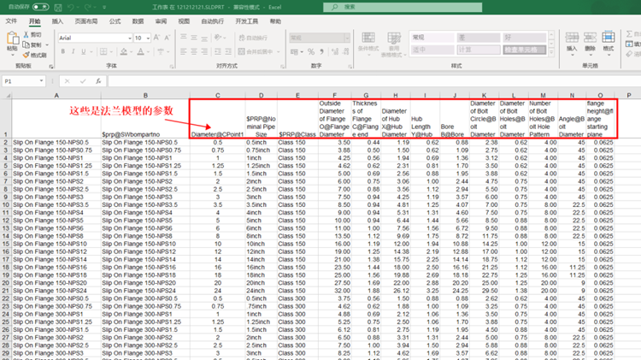Click the Increase Font Size icon
The image size is (641, 360).
[x=156, y=38]
